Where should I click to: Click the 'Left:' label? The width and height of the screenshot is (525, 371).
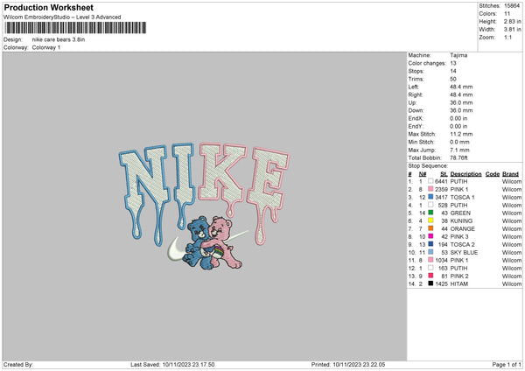tap(413, 87)
